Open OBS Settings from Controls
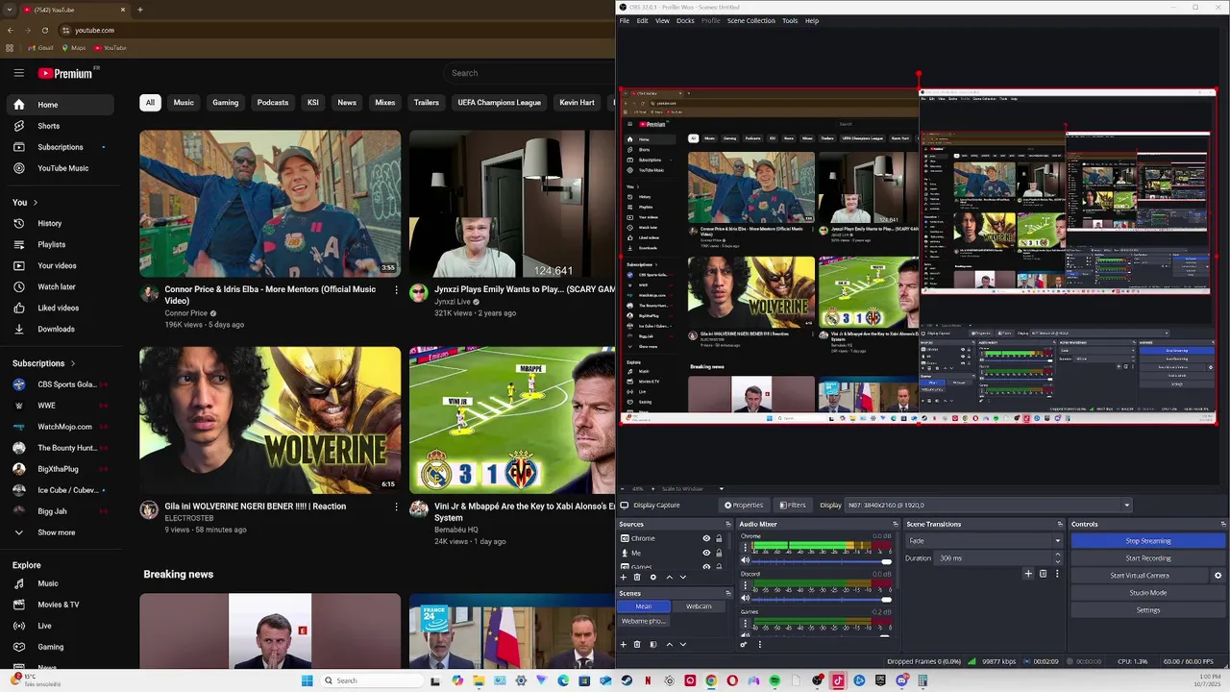 [x=1148, y=609]
